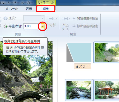Open the 再生時間 dropdown arrow
This screenshot has width=119, height=102.
click(42, 26)
